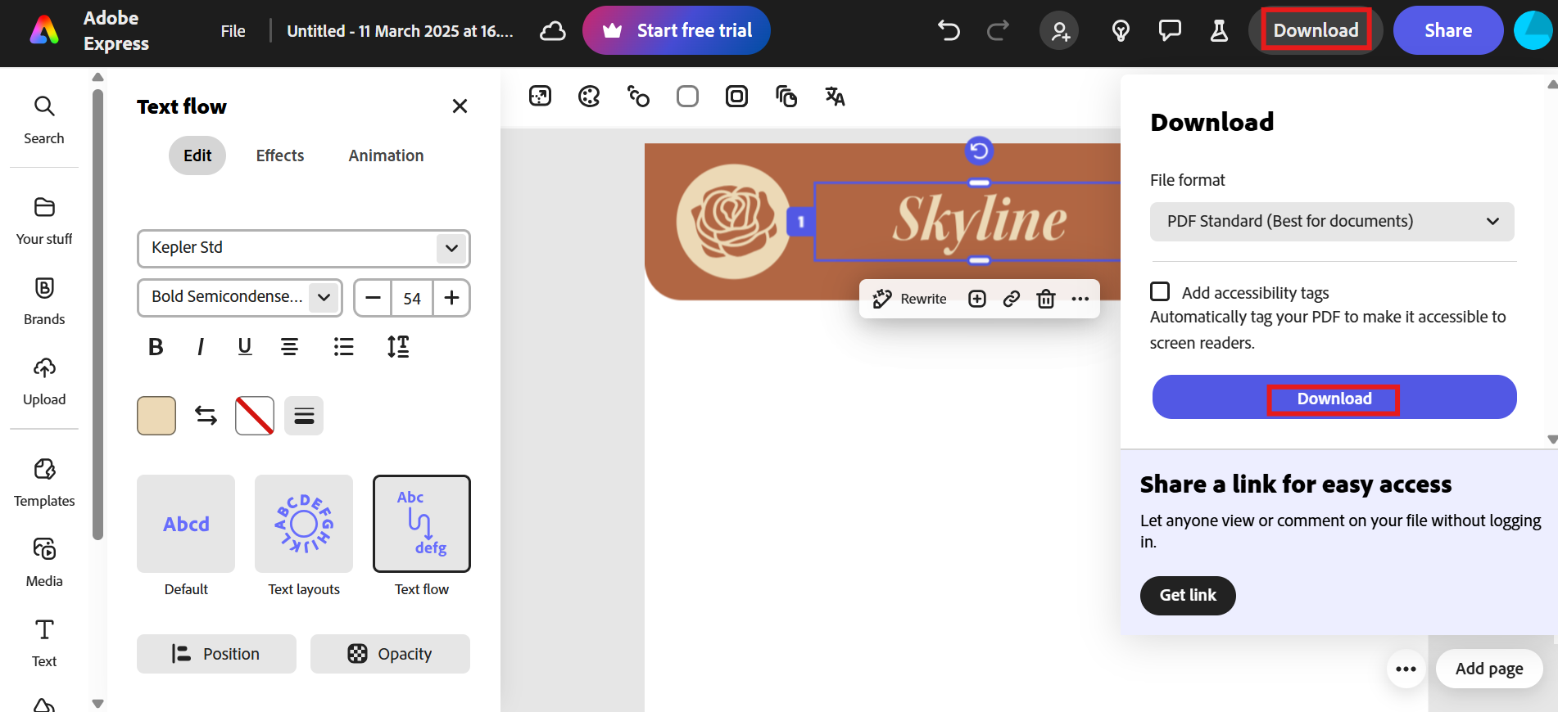Open the beige text fill color swatch
Screen dimensions: 1558x712
point(156,416)
